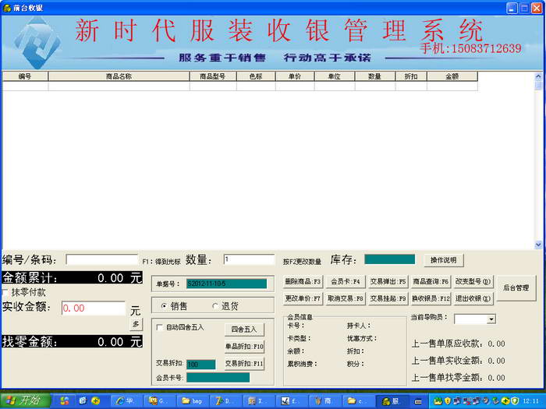546x409 pixels.
Task: Click the 商 taskbar item
Action: [x=325, y=401]
